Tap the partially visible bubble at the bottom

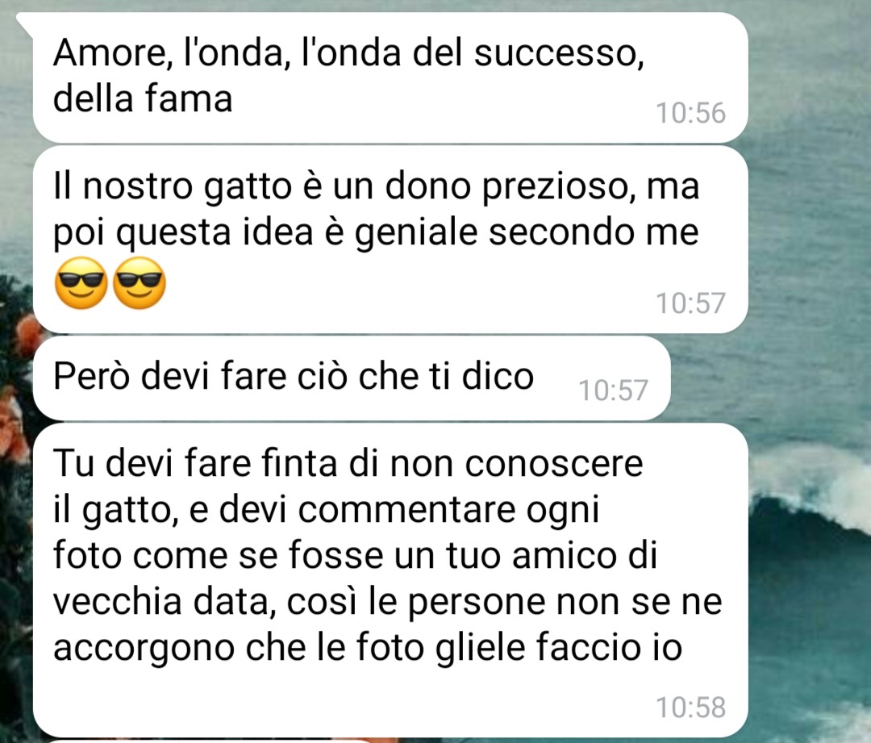(x=208, y=741)
